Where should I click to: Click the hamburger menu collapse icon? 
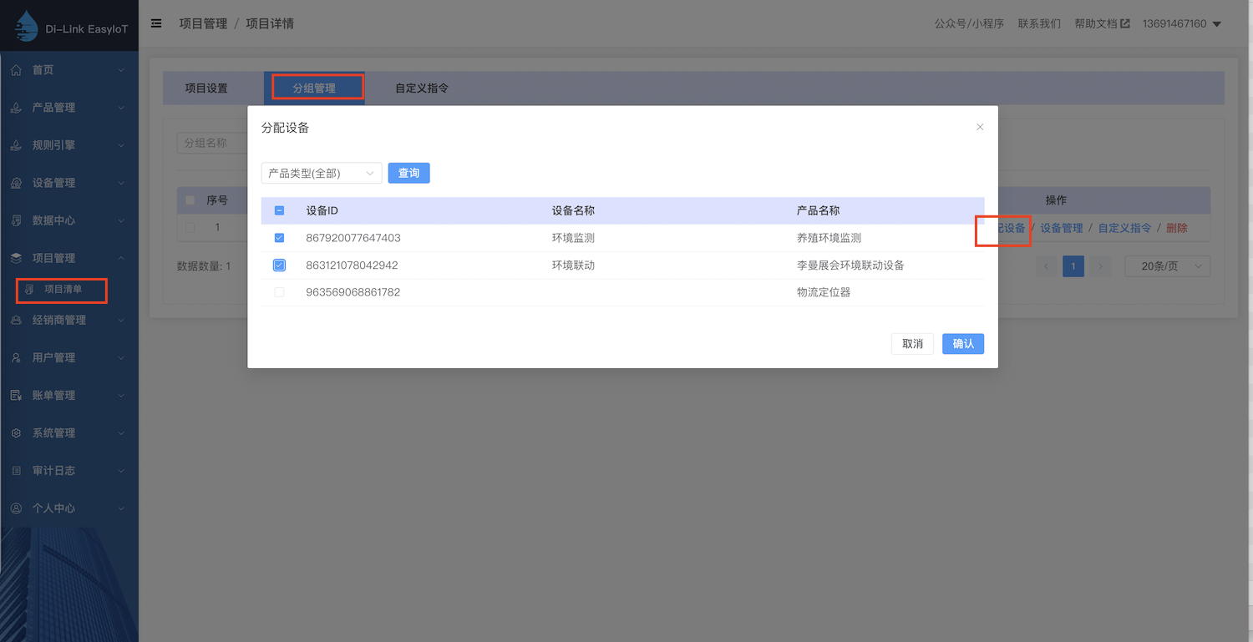click(x=156, y=23)
